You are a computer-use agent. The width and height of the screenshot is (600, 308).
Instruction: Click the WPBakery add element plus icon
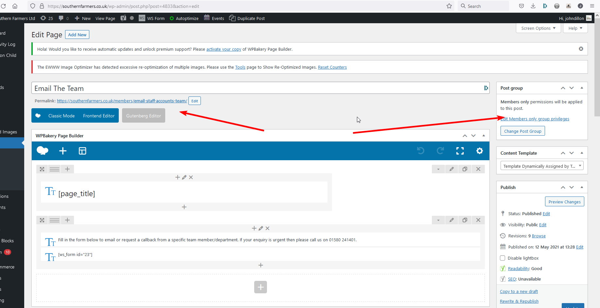(63, 151)
